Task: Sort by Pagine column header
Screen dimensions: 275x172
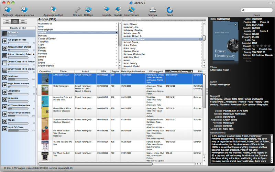Action: coord(115,72)
